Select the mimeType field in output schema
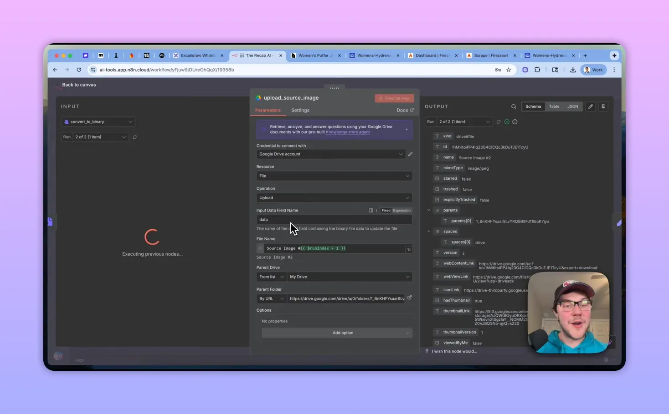The image size is (669, 414). (x=453, y=168)
